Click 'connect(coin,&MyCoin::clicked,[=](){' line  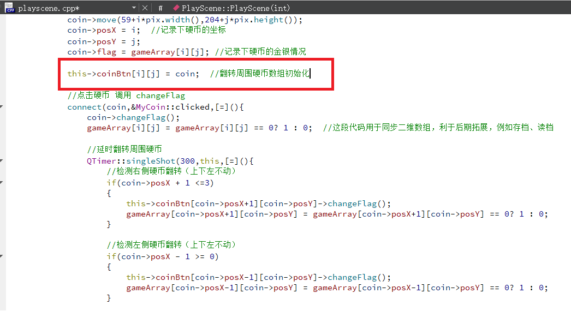coord(156,107)
